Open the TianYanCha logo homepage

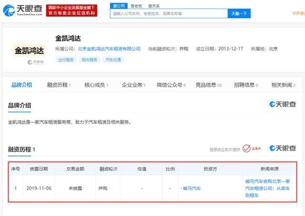click(x=23, y=10)
